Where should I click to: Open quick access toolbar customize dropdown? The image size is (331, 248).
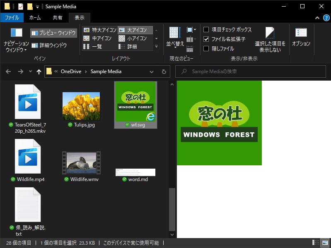click(37, 7)
